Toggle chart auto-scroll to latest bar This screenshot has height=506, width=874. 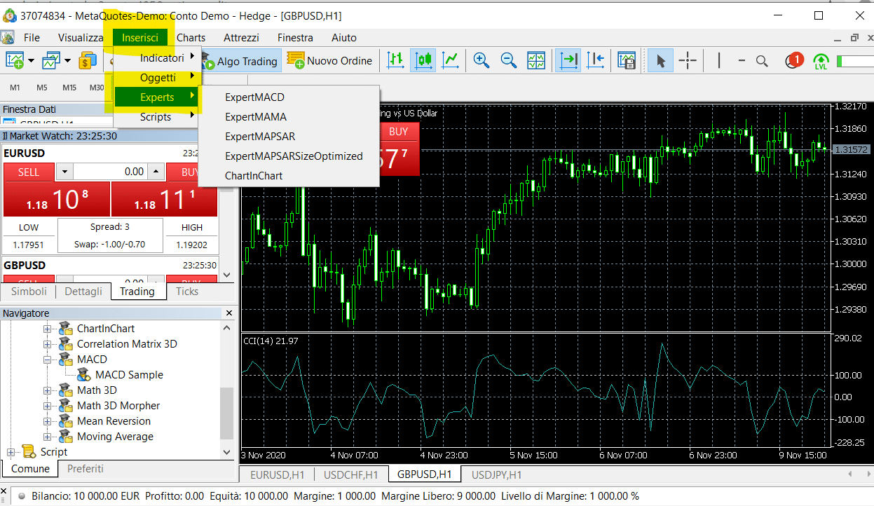tap(568, 61)
